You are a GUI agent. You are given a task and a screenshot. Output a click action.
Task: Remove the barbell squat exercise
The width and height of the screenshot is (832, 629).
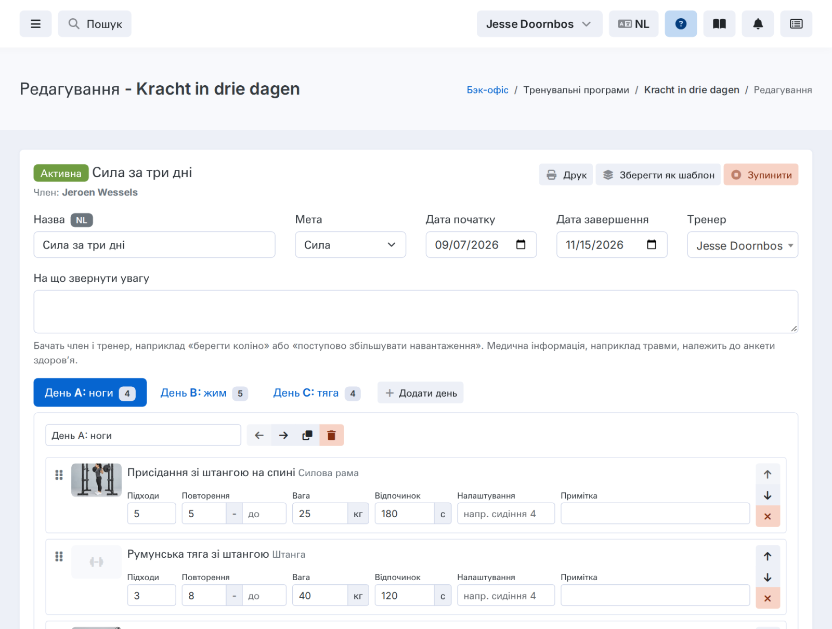pyautogui.click(x=768, y=516)
